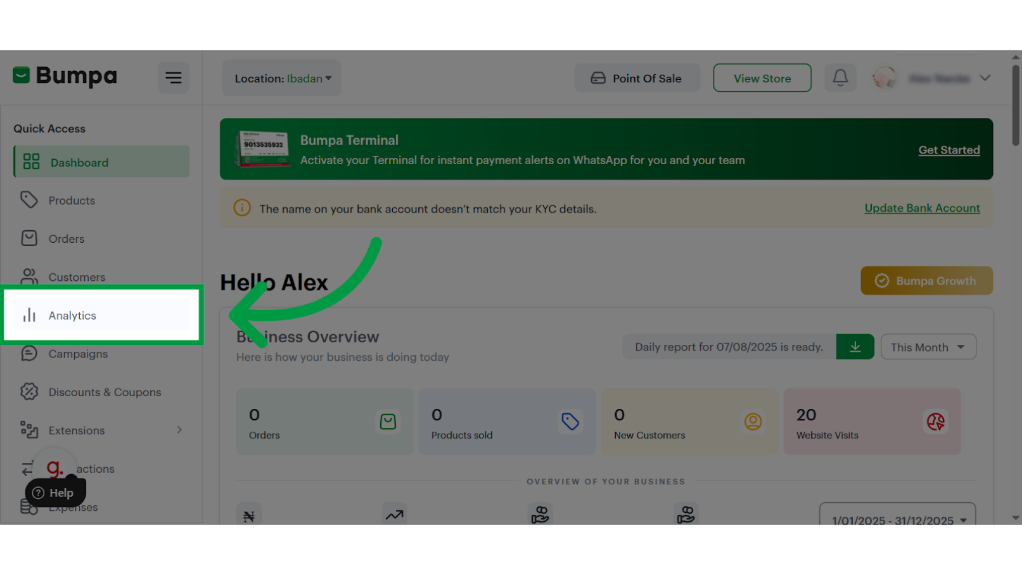Click the scrollbar up arrow

point(1016,56)
